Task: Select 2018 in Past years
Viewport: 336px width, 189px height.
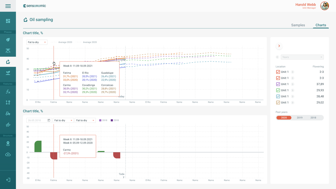Action: (x=313, y=118)
